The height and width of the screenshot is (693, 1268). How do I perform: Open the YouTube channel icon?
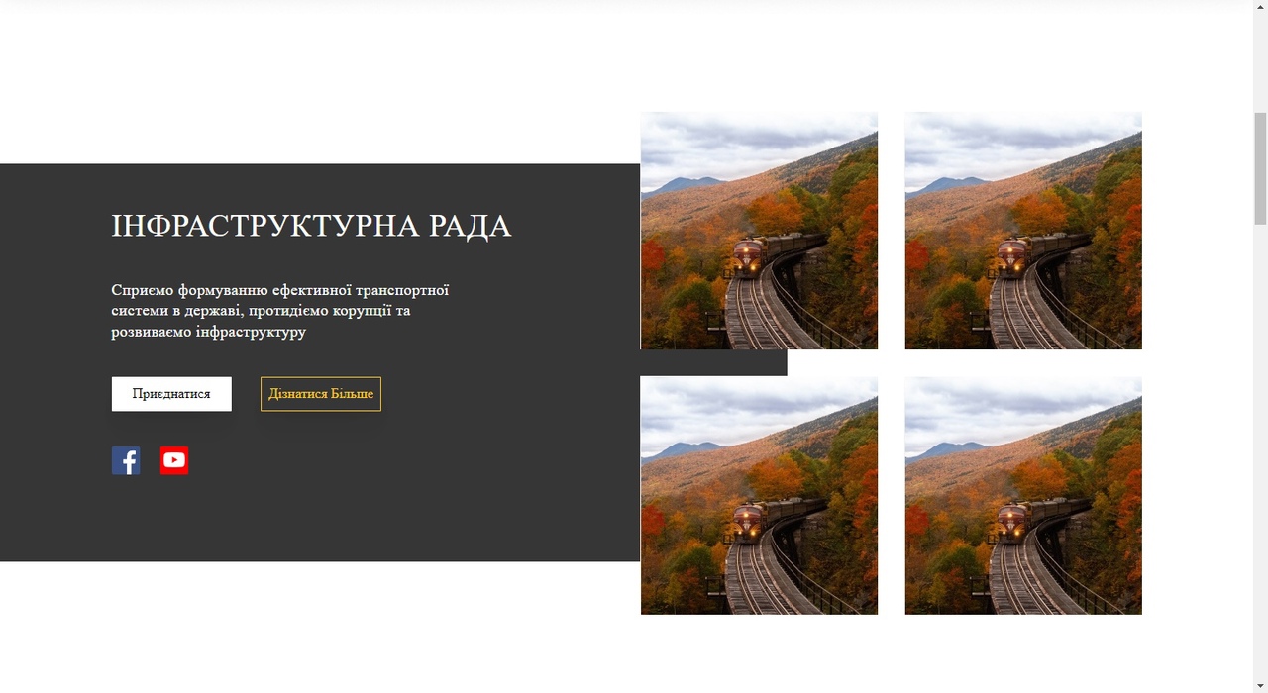click(x=174, y=460)
